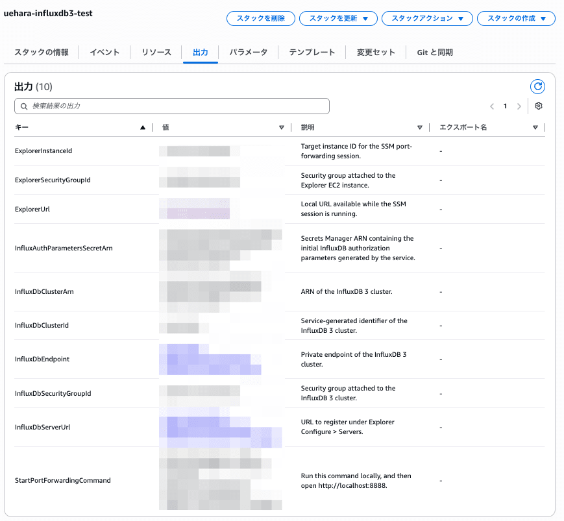Click the InfluxDbServerUrl key
564x521 pixels.
[42, 427]
